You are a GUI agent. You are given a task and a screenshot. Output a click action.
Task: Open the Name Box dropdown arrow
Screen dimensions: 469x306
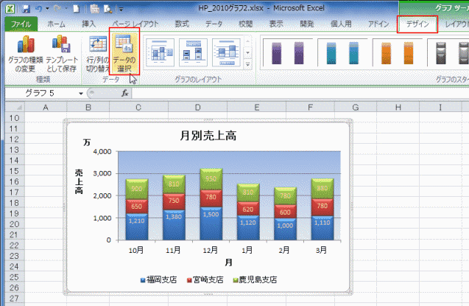click(81, 94)
